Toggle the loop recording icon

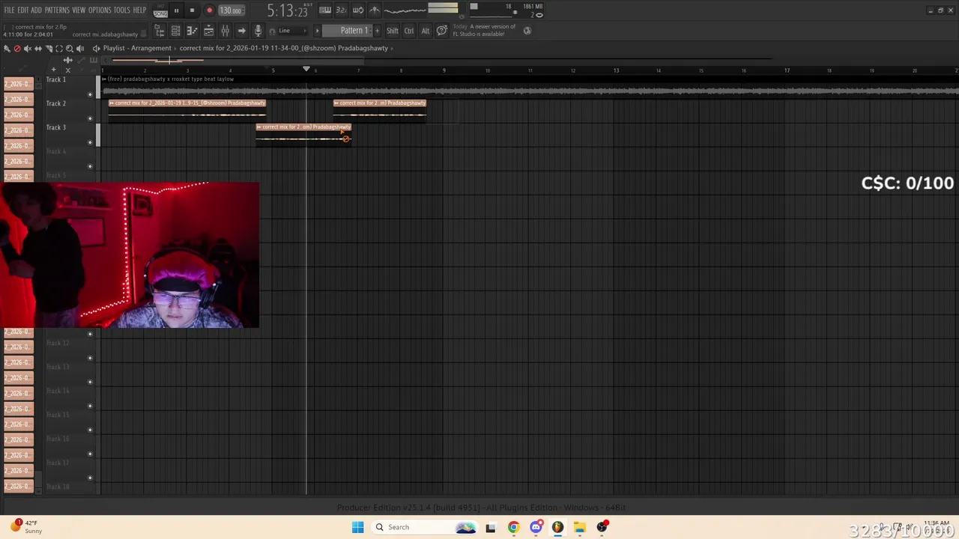click(358, 10)
